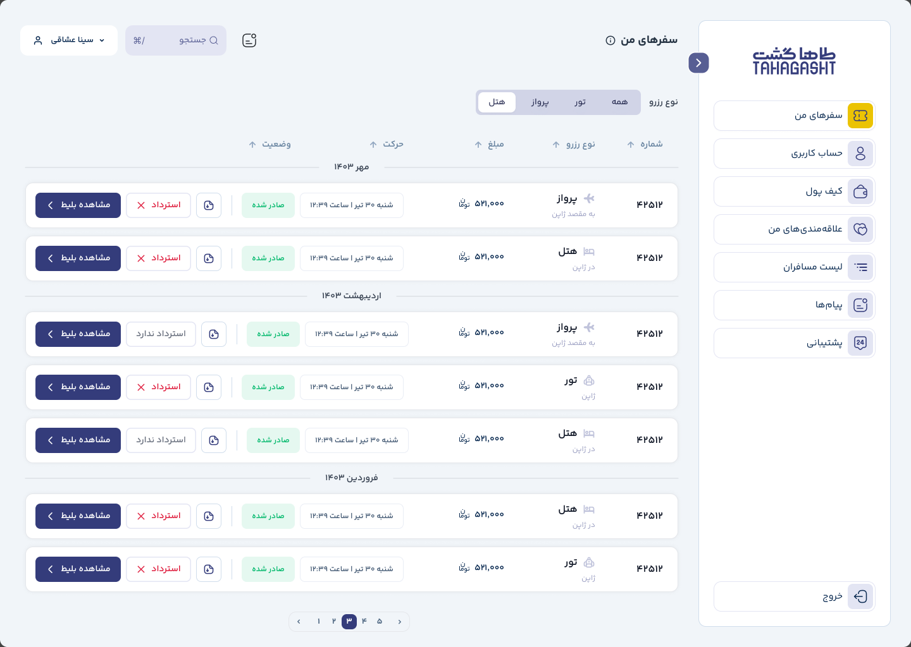Download the مهر ۱۴۰۳ هتل ticket file
Viewport: 911px width, 647px height.
209,258
